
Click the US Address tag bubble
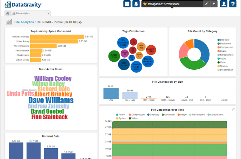[123, 43]
